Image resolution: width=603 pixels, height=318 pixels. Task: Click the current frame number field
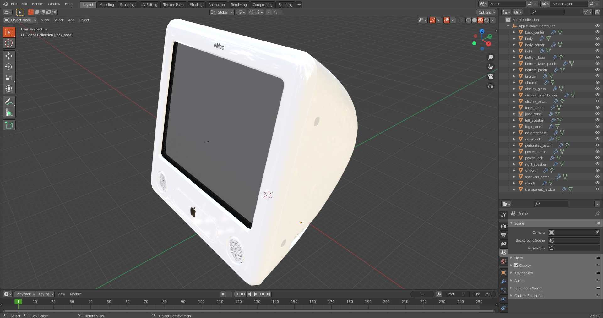(422, 294)
